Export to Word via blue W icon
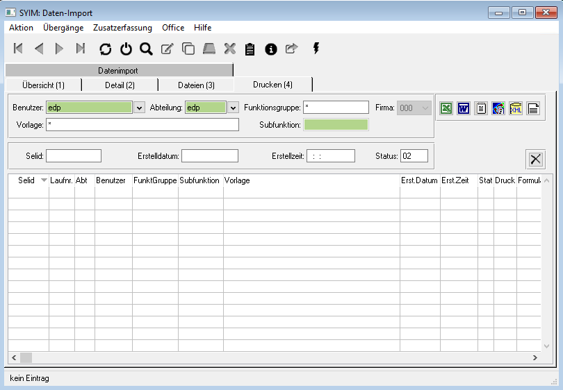Viewport: 563px width, 390px height. click(464, 108)
